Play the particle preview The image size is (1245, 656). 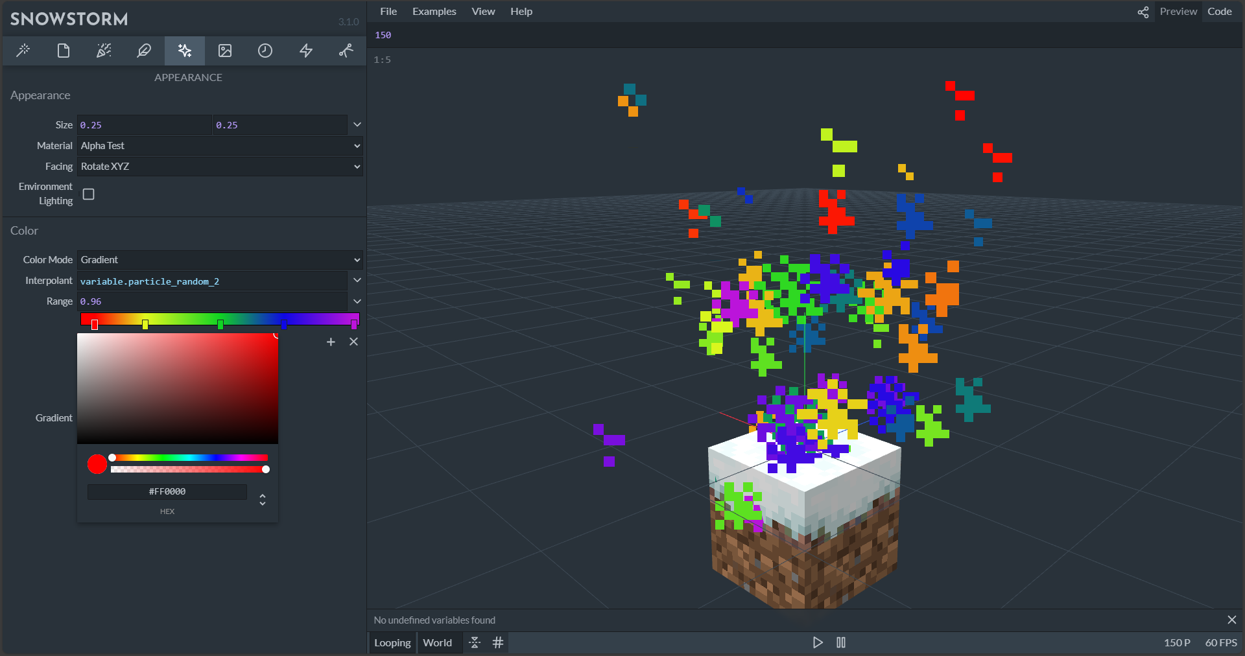click(x=818, y=642)
